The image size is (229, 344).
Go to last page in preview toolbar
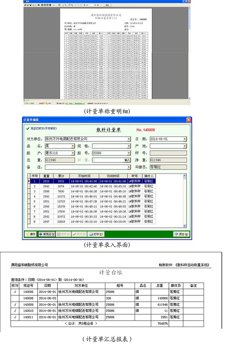coord(98,5)
